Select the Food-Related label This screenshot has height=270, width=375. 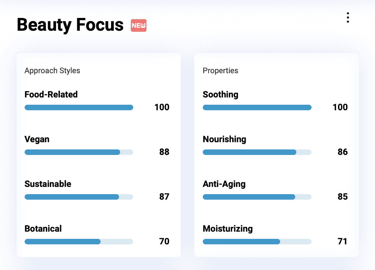coord(51,95)
